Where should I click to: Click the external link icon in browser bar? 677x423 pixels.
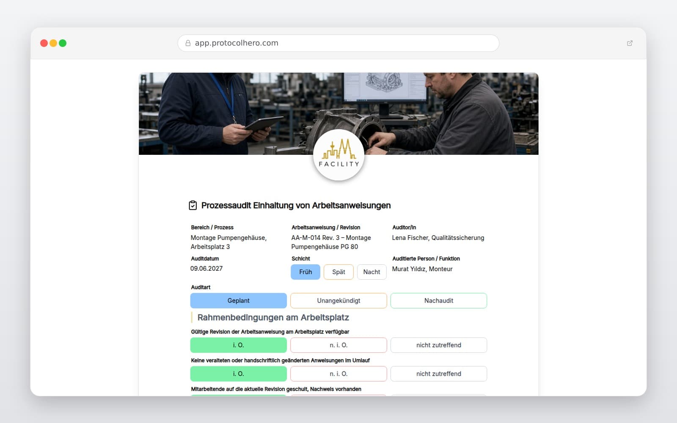[630, 43]
